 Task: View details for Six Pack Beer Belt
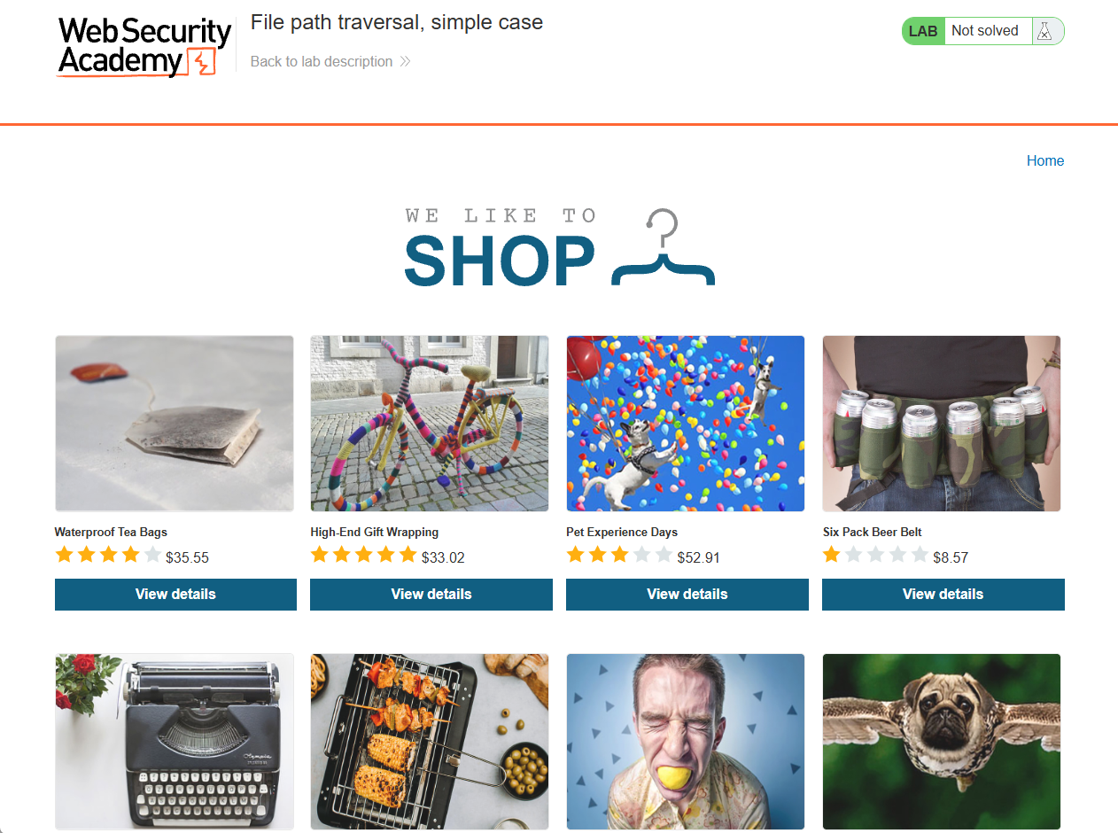pyautogui.click(x=943, y=595)
